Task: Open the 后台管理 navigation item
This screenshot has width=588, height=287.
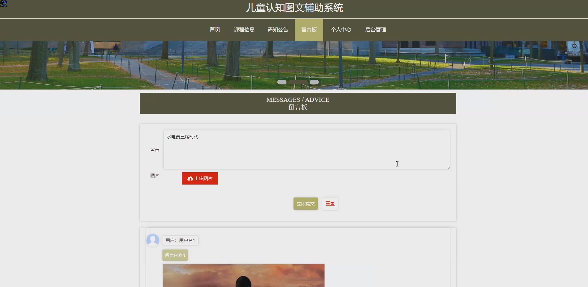Action: coord(376,30)
